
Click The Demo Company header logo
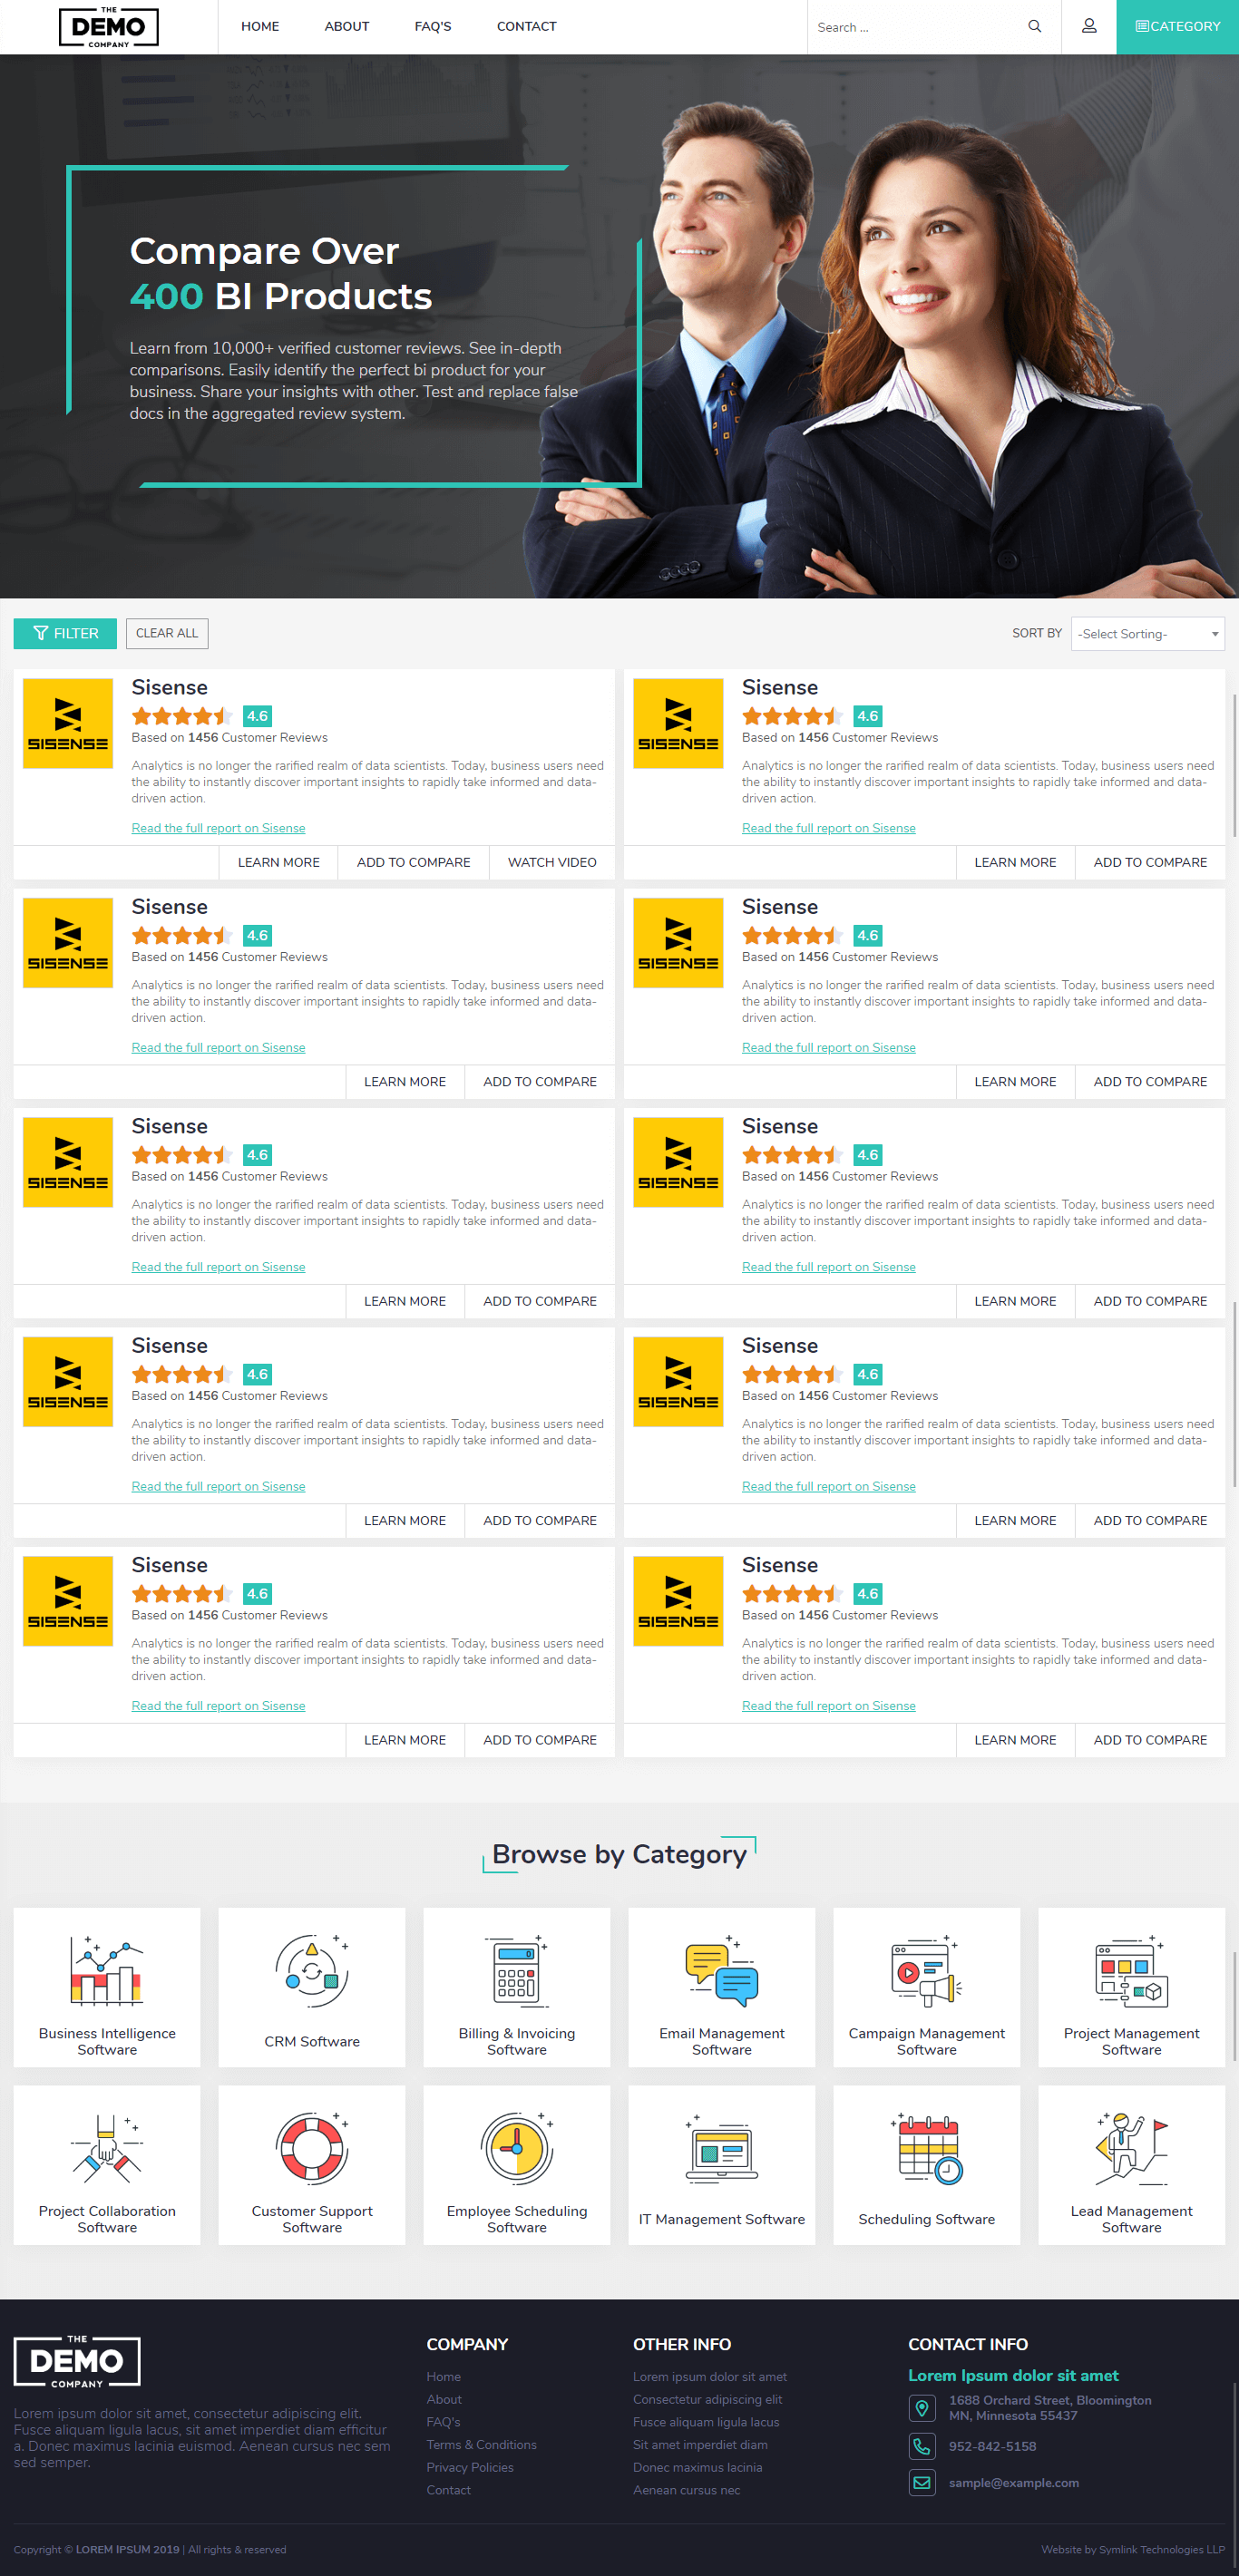click(x=108, y=27)
